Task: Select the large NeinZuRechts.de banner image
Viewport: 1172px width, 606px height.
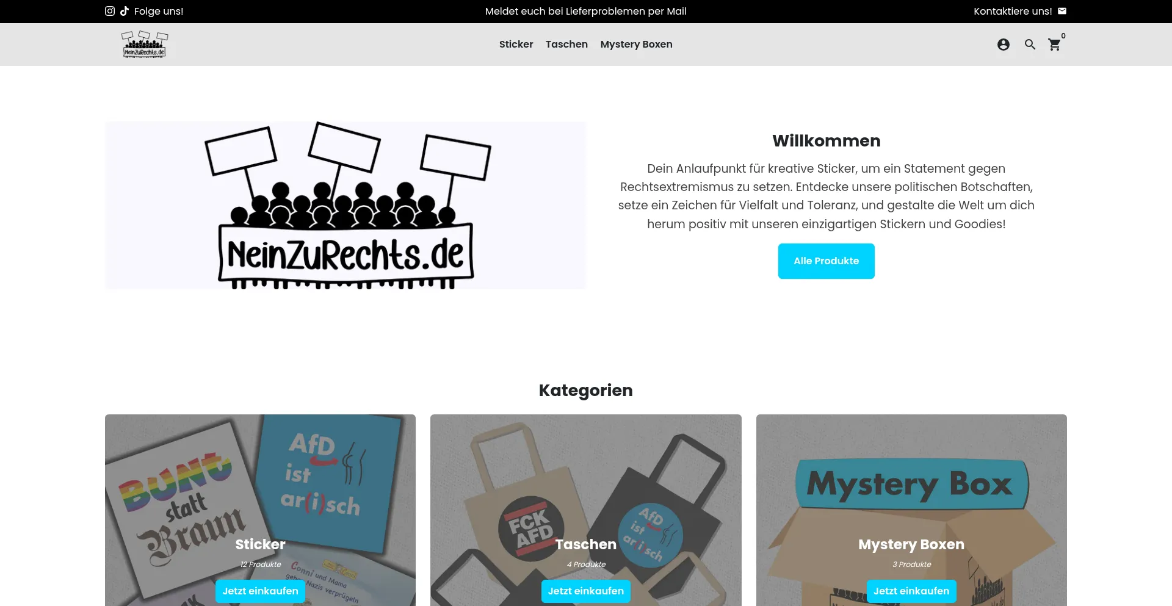Action: pos(345,206)
